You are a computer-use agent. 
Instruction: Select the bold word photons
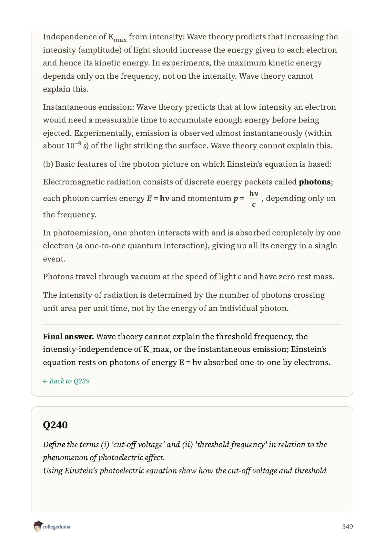pos(315,182)
